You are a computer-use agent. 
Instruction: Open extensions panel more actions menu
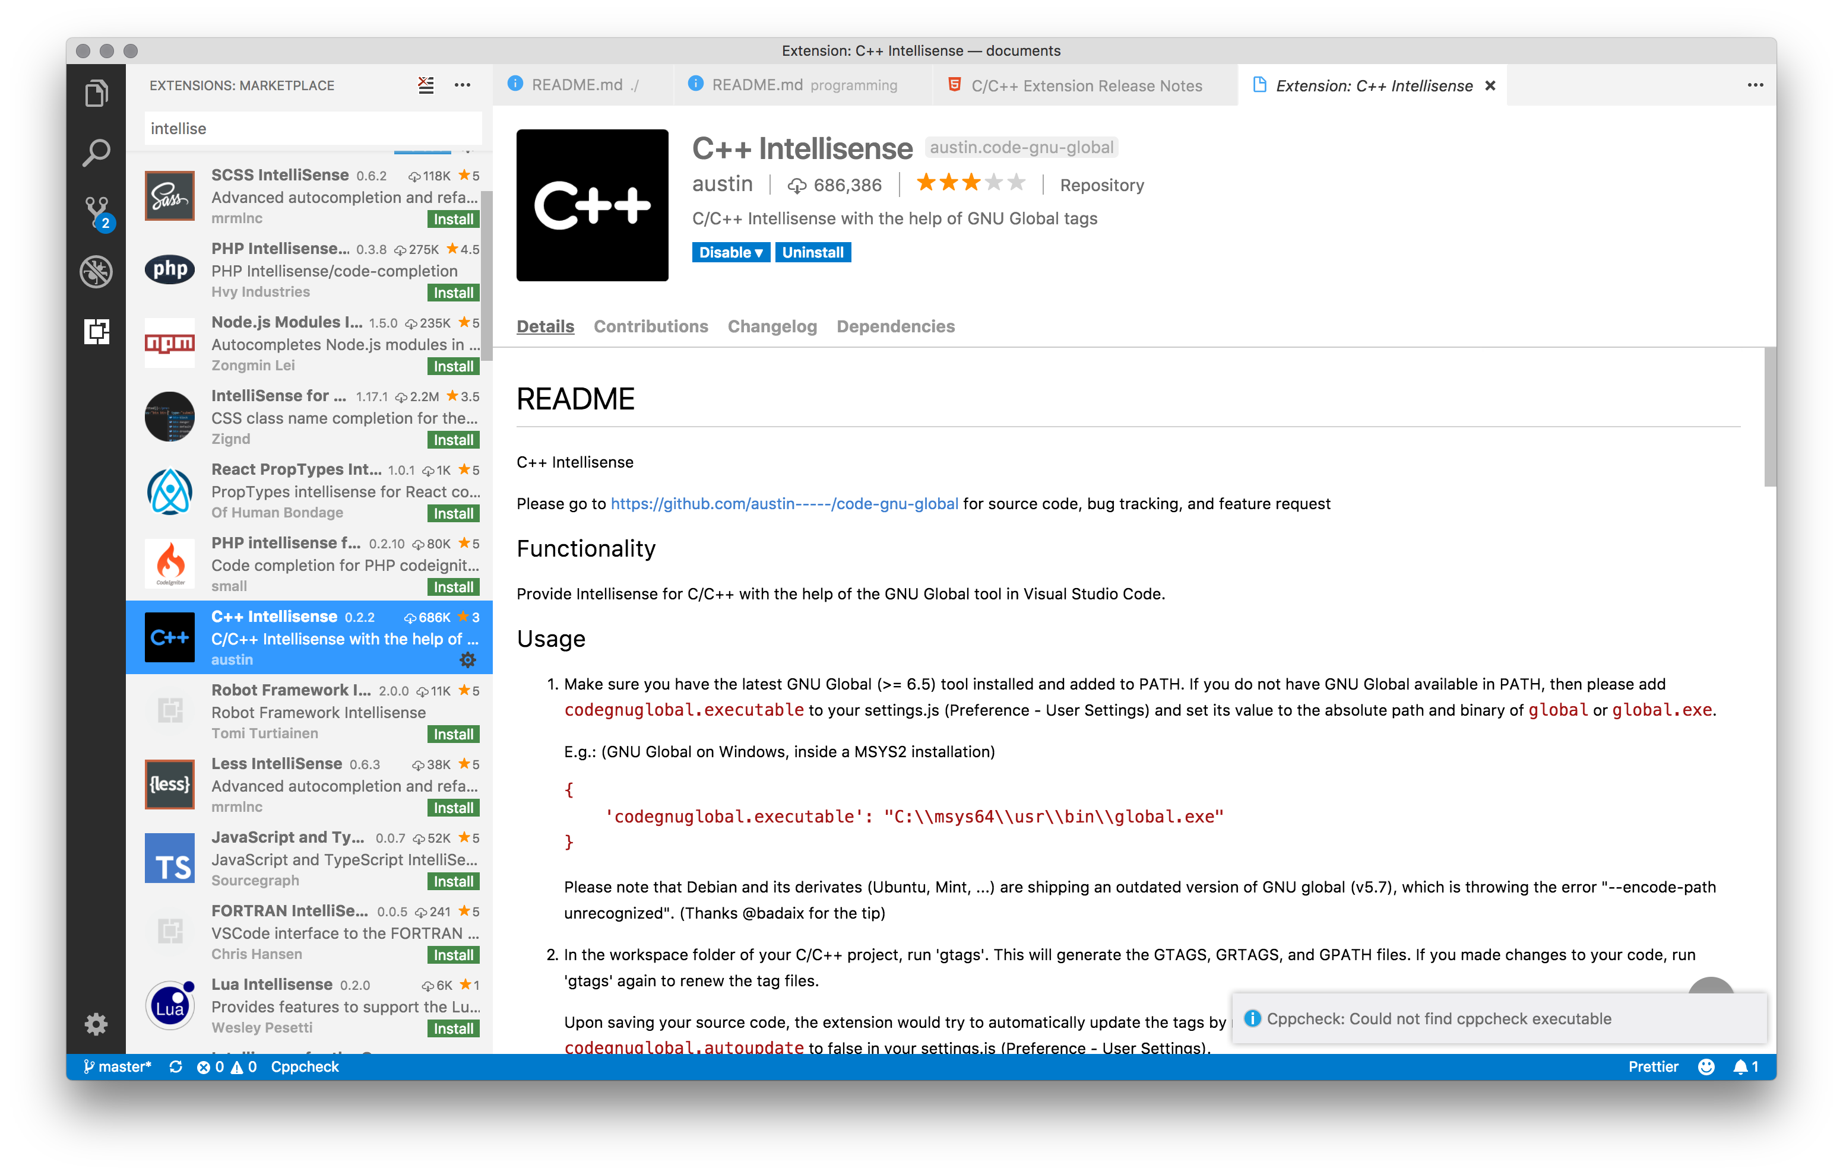click(463, 85)
